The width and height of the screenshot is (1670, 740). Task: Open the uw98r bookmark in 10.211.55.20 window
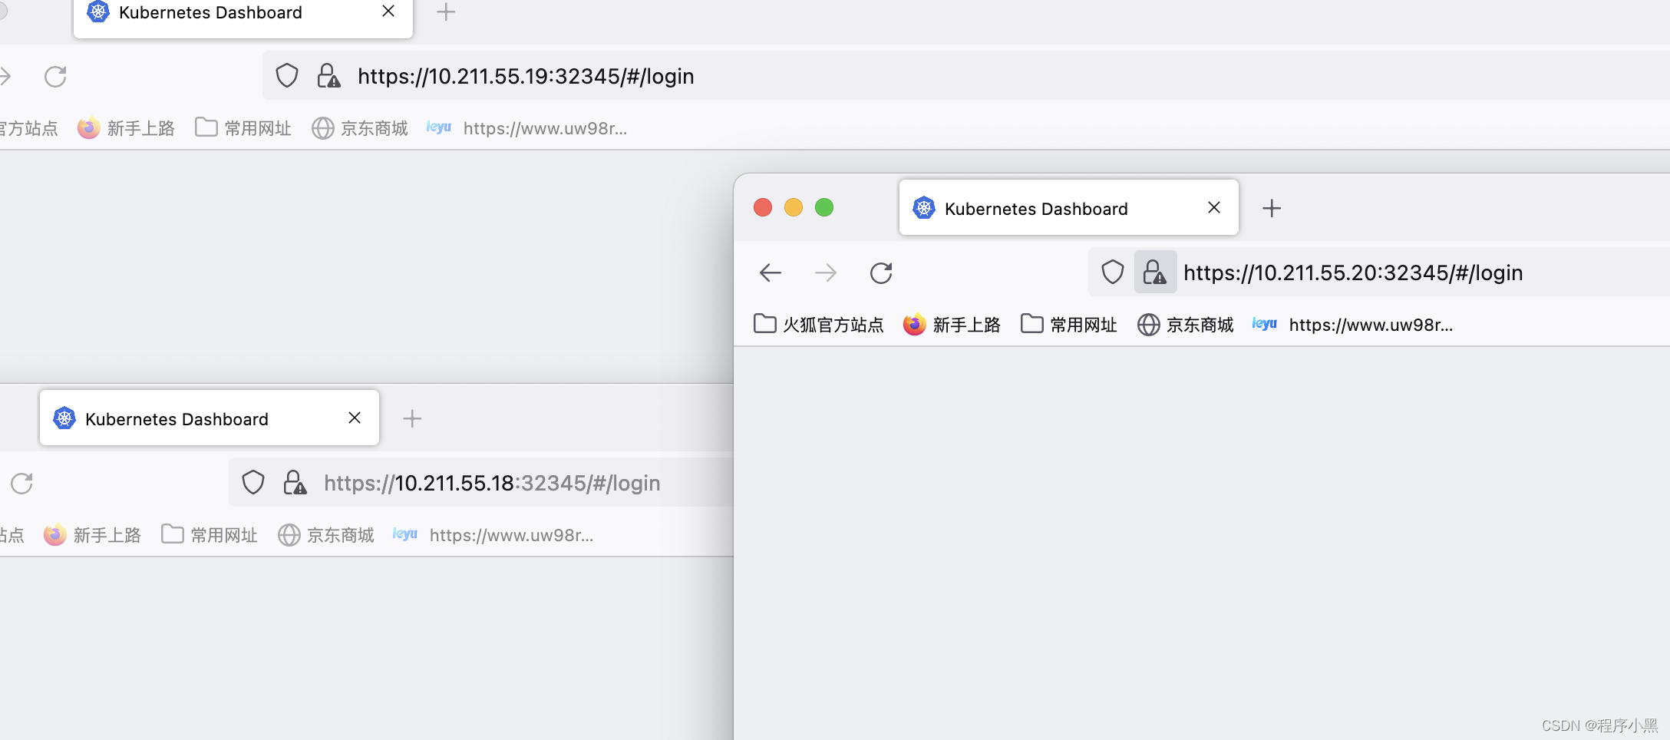coord(1353,325)
